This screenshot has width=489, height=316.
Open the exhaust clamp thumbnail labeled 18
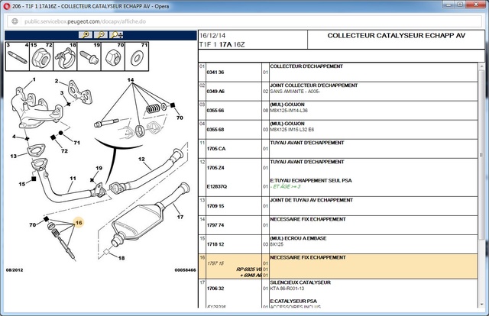(x=65, y=56)
